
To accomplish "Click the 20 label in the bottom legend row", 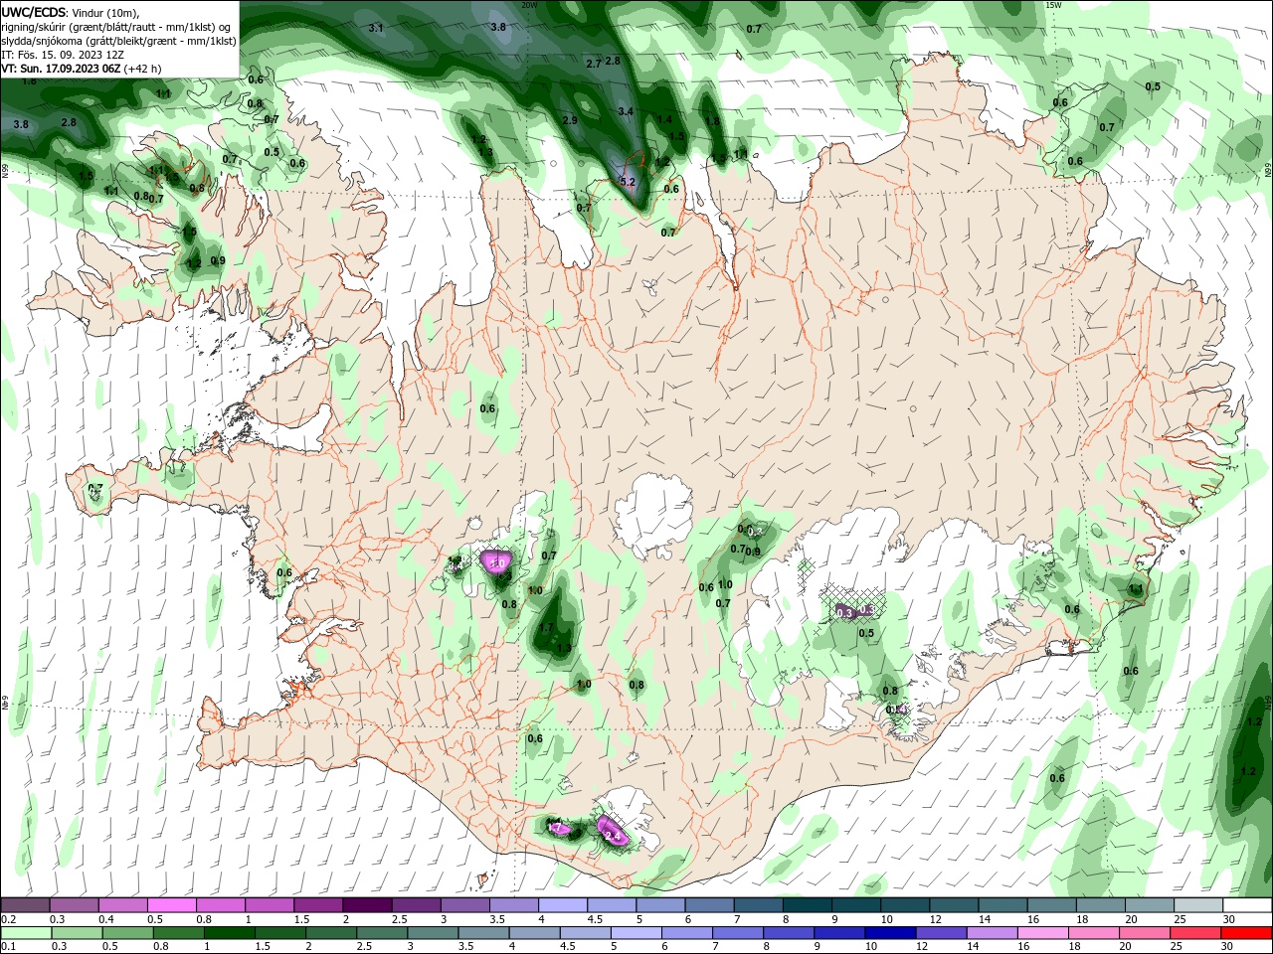I will [x=1125, y=947].
